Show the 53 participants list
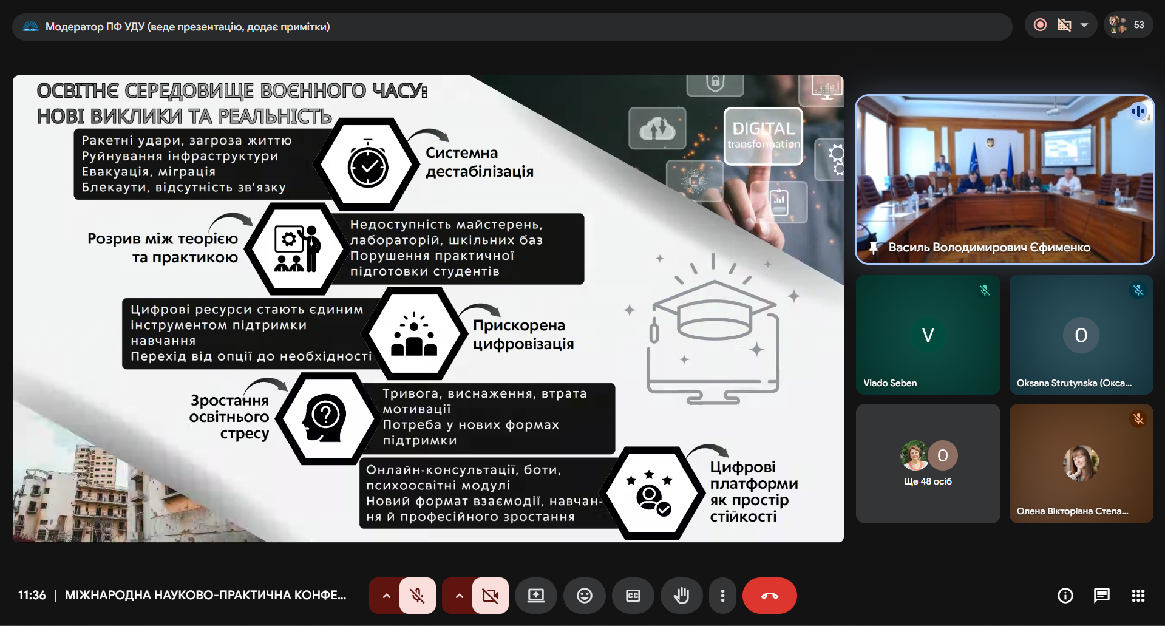 1128,25
